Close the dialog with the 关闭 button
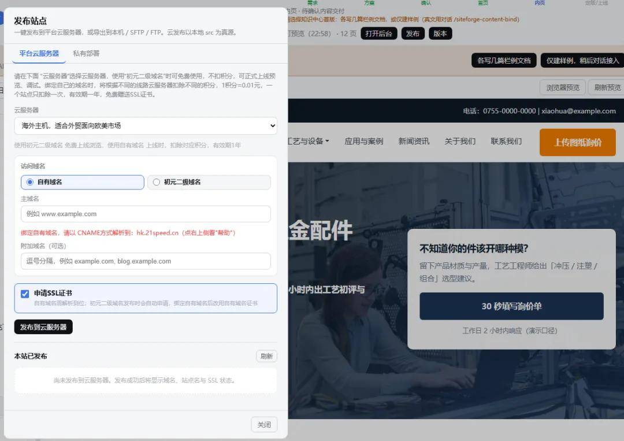This screenshot has width=624, height=441. (x=264, y=425)
